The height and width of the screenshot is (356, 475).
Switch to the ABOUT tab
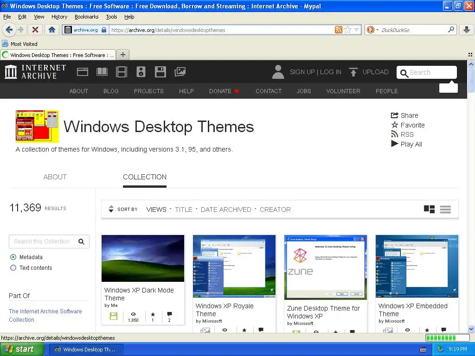tap(55, 177)
